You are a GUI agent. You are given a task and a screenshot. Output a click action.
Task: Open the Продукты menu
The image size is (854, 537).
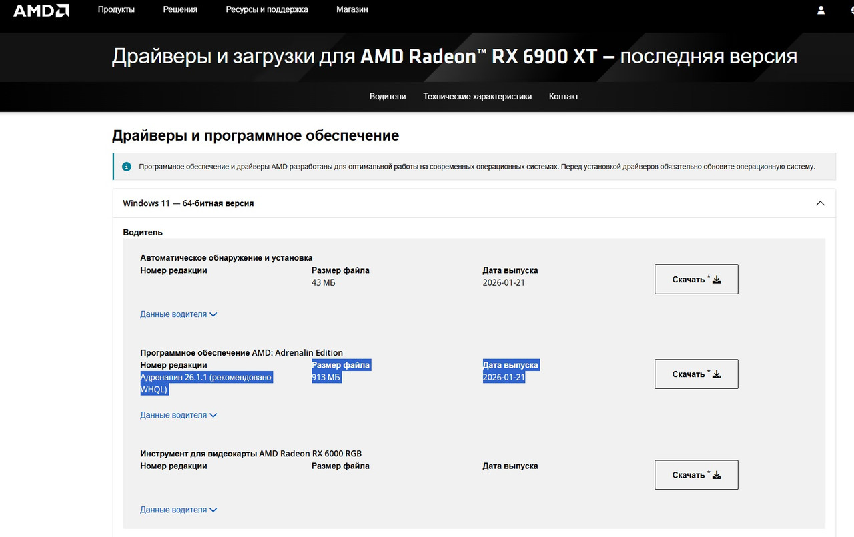pos(116,9)
